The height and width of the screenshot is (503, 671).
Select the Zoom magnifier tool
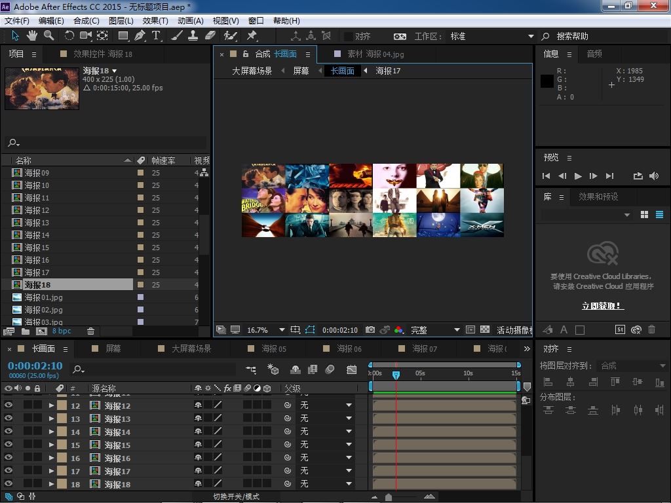(x=48, y=36)
